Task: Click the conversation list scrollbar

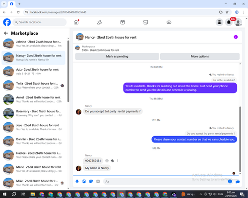Action: coord(68,71)
